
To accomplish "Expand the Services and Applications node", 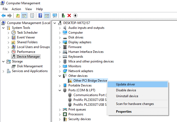I will (3, 71).
